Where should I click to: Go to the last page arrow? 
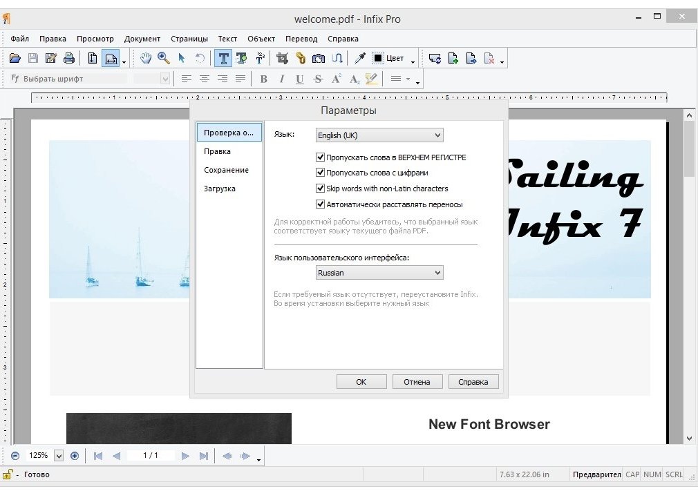coord(204,456)
